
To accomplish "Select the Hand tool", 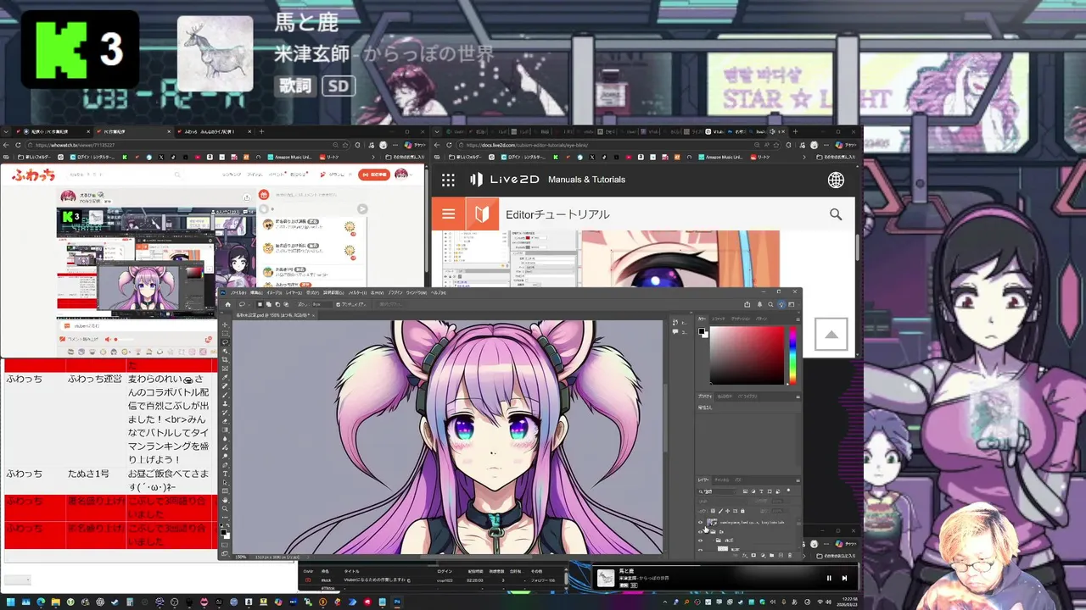I will click(225, 499).
